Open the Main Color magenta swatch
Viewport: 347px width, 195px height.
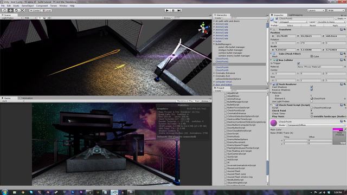tap(337, 129)
